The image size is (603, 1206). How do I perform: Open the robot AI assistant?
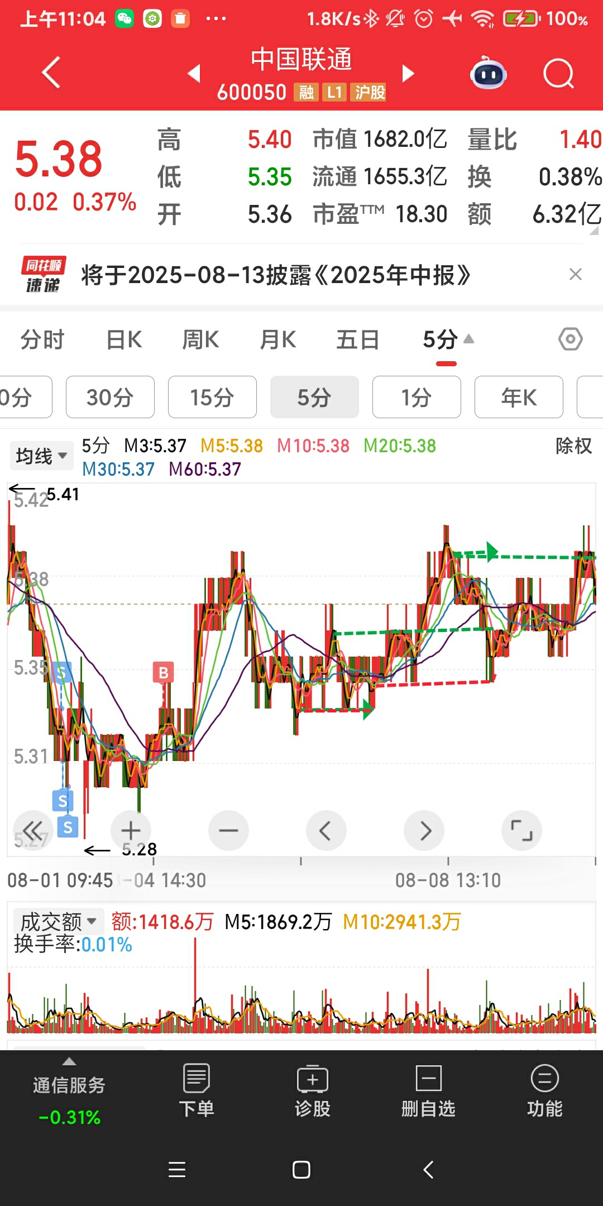(489, 73)
